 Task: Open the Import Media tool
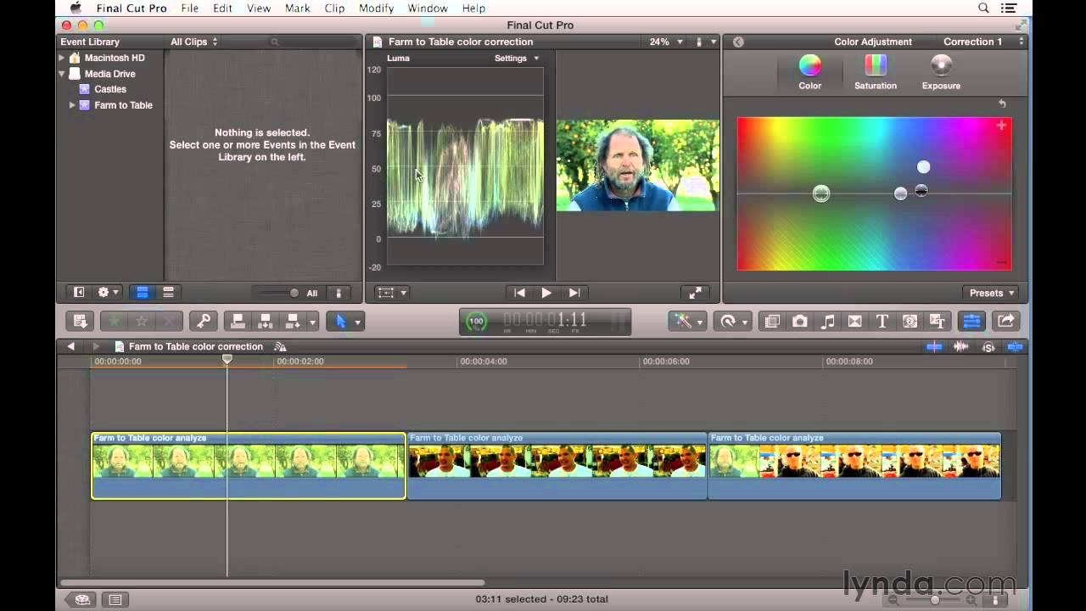click(81, 322)
